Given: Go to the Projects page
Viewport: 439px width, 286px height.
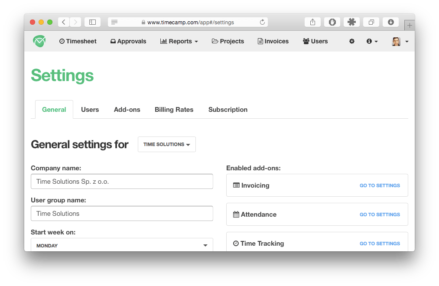Looking at the screenshot, I should coord(228,41).
